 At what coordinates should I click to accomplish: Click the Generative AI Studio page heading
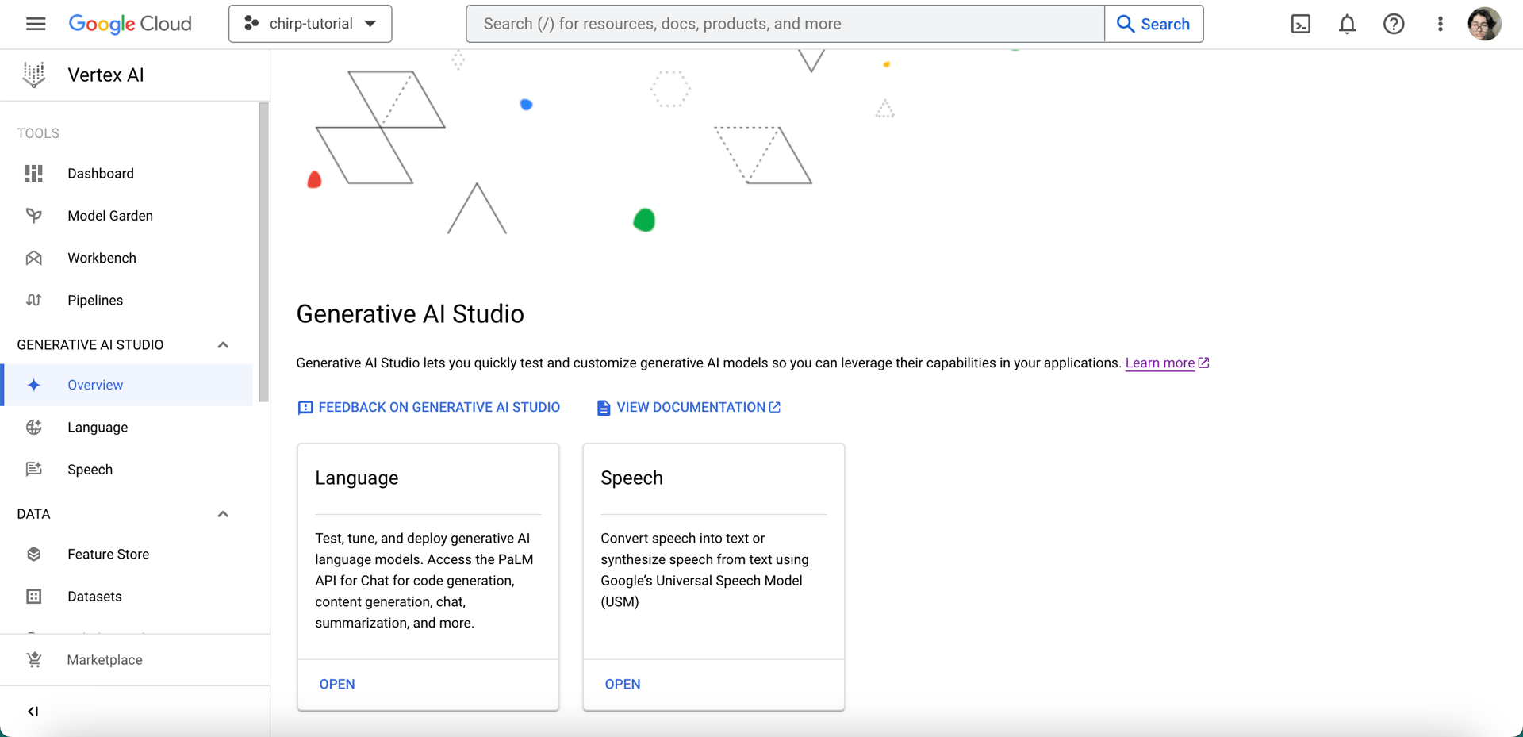pyautogui.click(x=410, y=314)
